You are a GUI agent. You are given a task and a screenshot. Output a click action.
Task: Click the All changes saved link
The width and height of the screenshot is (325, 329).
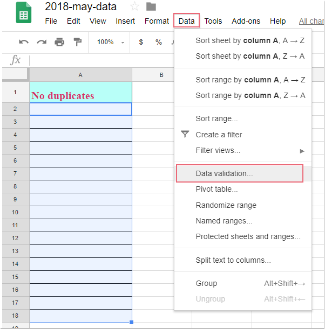tap(312, 21)
